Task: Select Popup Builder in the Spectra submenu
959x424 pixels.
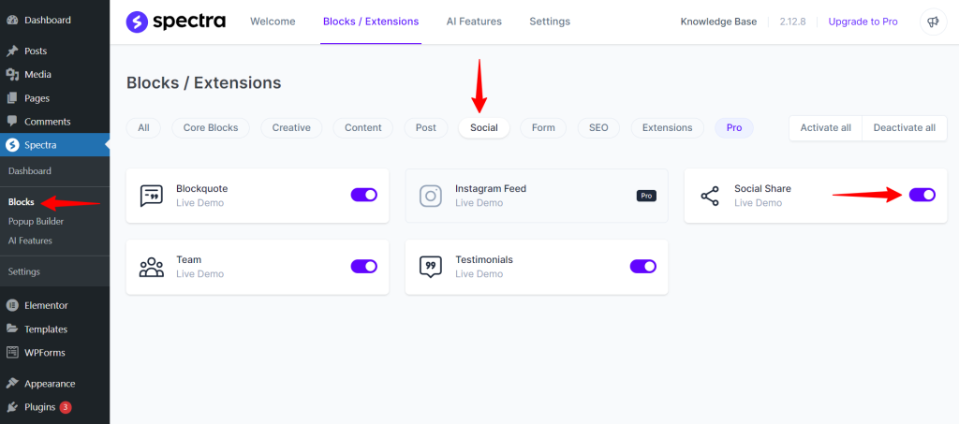Action: (x=36, y=221)
